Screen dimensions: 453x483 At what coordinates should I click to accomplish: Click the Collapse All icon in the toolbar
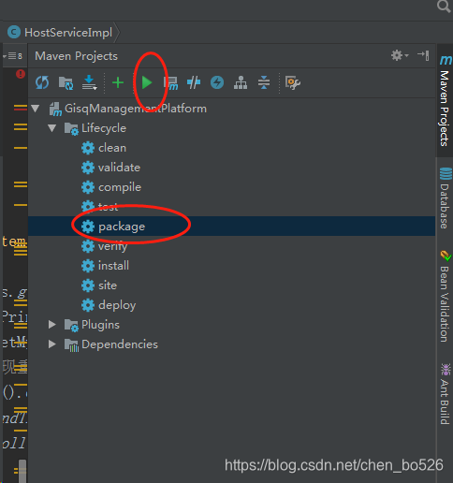coord(264,82)
